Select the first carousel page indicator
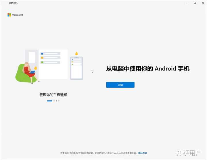 tap(49, 101)
